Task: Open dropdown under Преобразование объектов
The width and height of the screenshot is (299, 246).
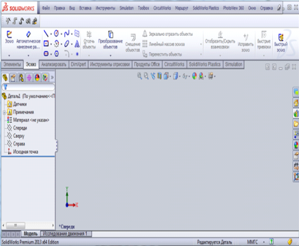Action: (x=111, y=55)
